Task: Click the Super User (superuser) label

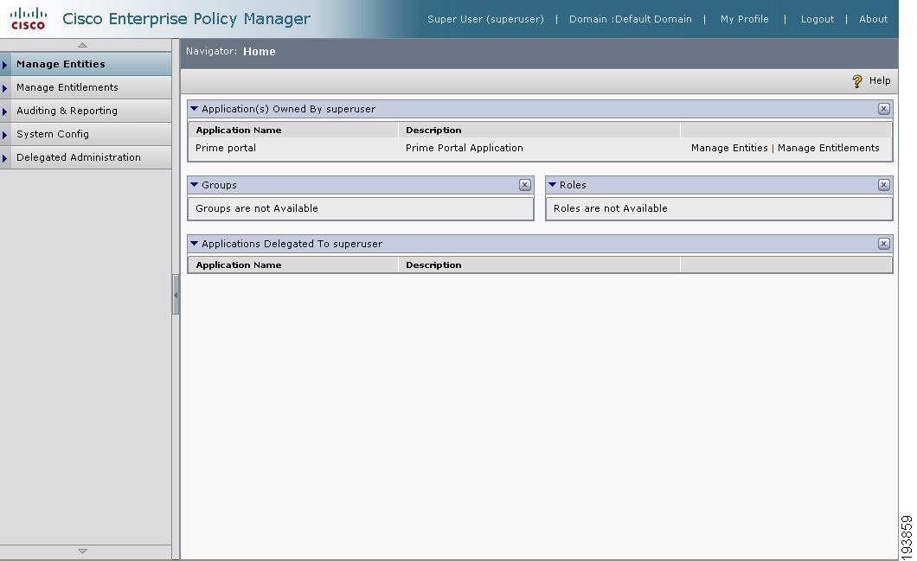Action: tap(485, 19)
